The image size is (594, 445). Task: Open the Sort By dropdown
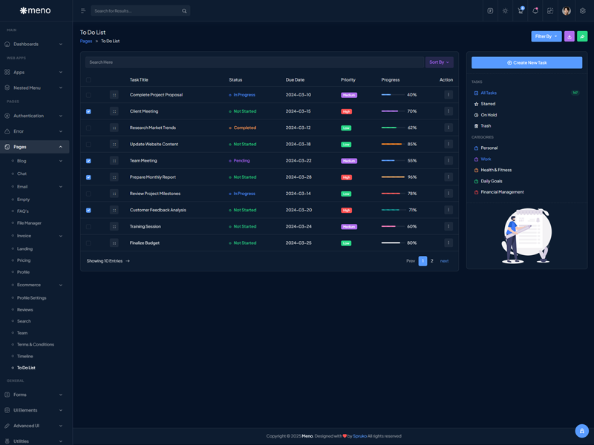(x=439, y=62)
